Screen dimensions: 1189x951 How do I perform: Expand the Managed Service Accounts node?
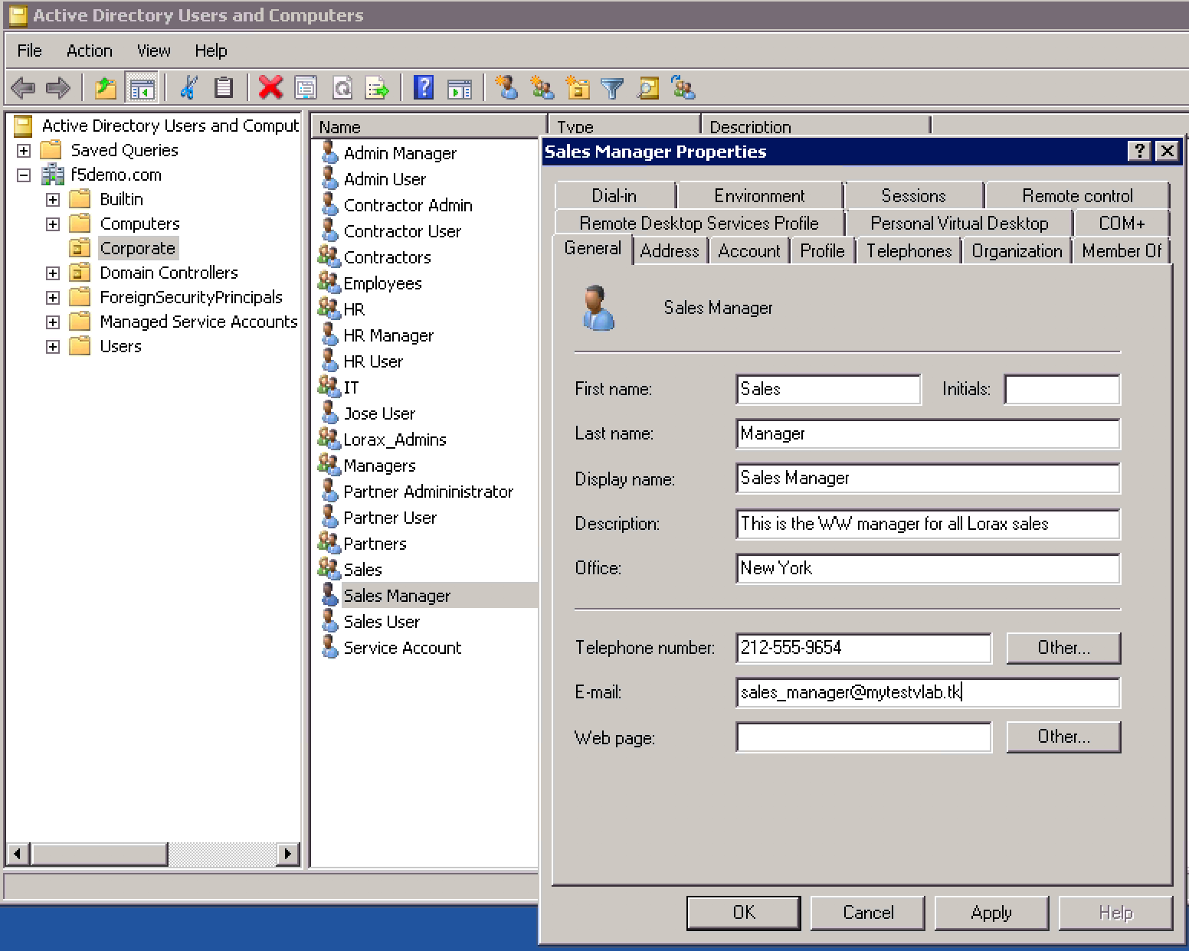click(x=53, y=322)
